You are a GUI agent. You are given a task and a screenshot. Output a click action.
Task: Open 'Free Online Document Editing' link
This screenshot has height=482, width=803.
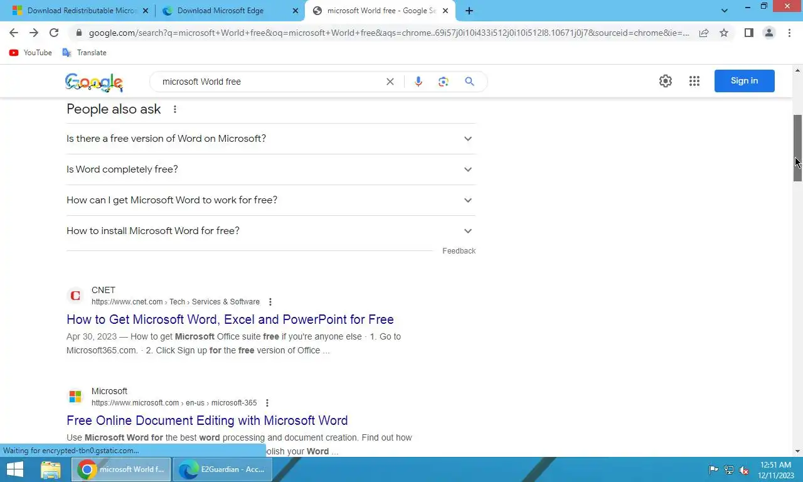tap(207, 420)
